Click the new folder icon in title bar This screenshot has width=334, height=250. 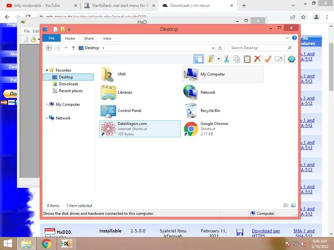point(63,29)
